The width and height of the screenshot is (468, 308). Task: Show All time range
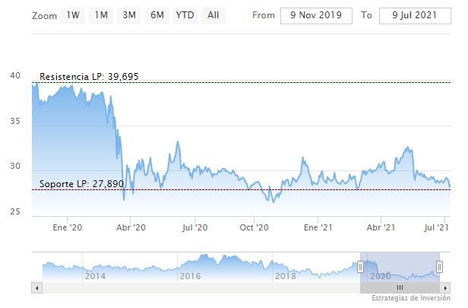point(213,15)
